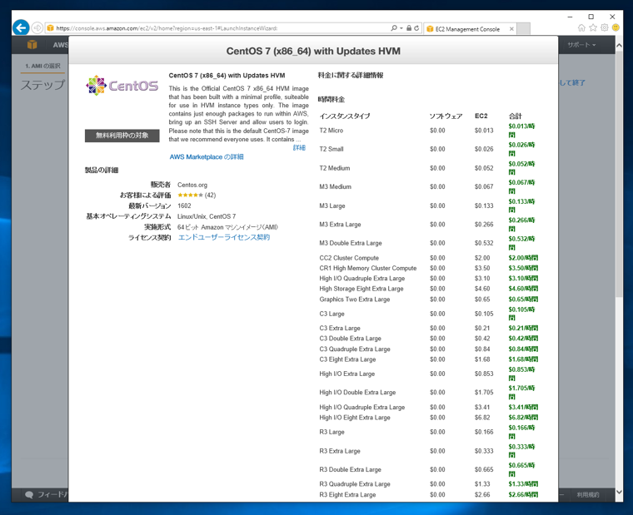This screenshot has width=633, height=515.
Task: Click the 1. AMI の選択 step tab
Action: pos(42,66)
